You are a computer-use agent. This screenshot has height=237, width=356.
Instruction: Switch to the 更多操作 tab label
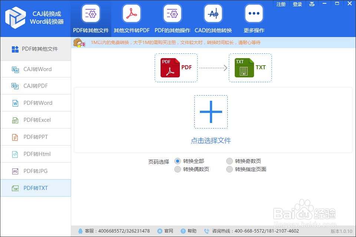click(254, 30)
